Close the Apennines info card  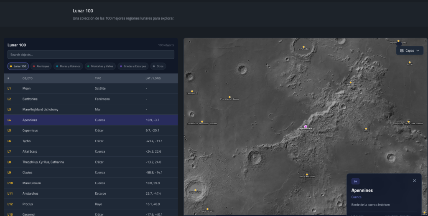[x=414, y=181]
